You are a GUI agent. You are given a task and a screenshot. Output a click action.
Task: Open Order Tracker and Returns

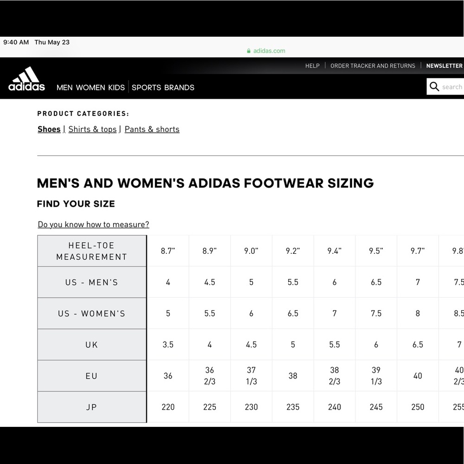pyautogui.click(x=373, y=66)
